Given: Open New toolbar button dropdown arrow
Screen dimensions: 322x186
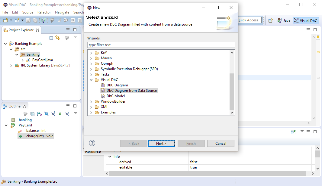Looking at the screenshot, I should pos(11,20).
